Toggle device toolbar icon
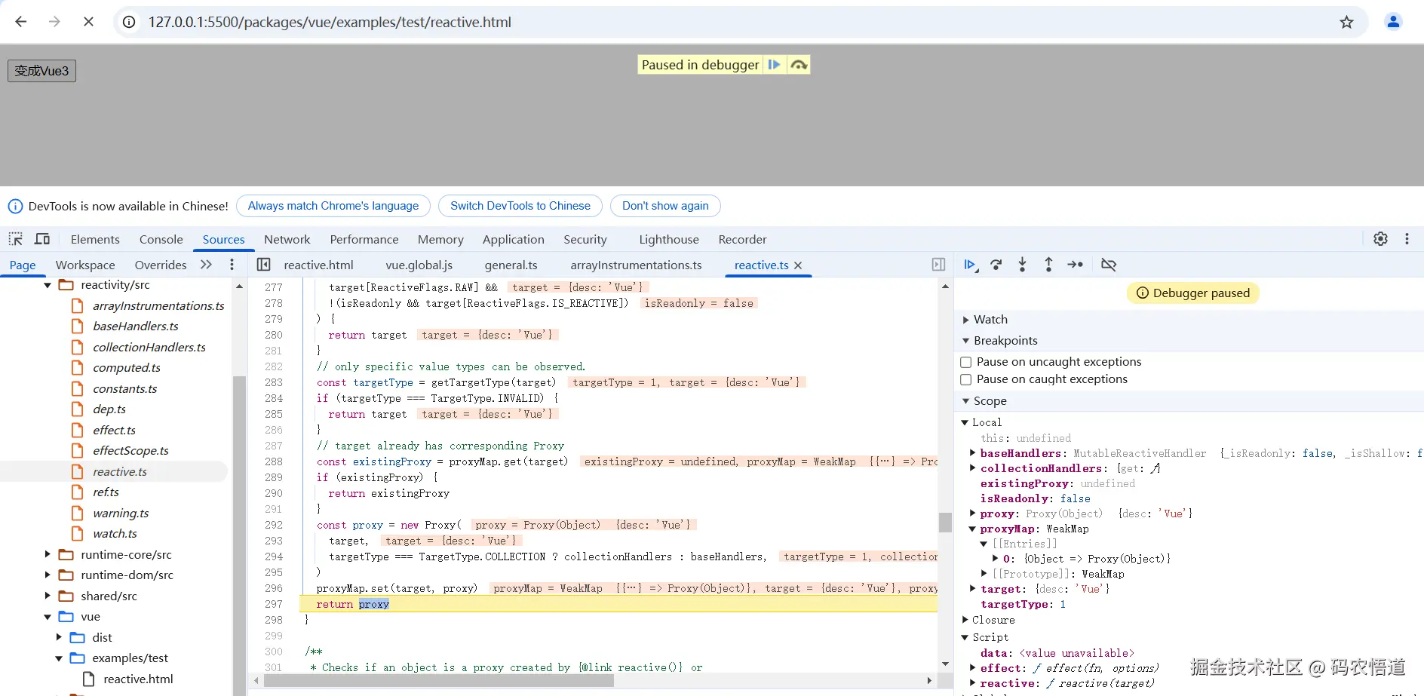This screenshot has height=696, width=1424. [42, 239]
